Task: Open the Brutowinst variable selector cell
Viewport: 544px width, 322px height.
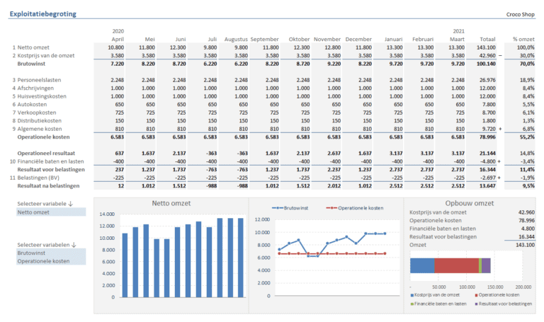Action: pos(51,253)
